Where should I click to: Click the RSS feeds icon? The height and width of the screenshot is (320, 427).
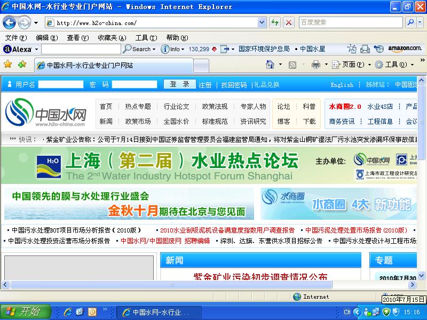[292, 65]
